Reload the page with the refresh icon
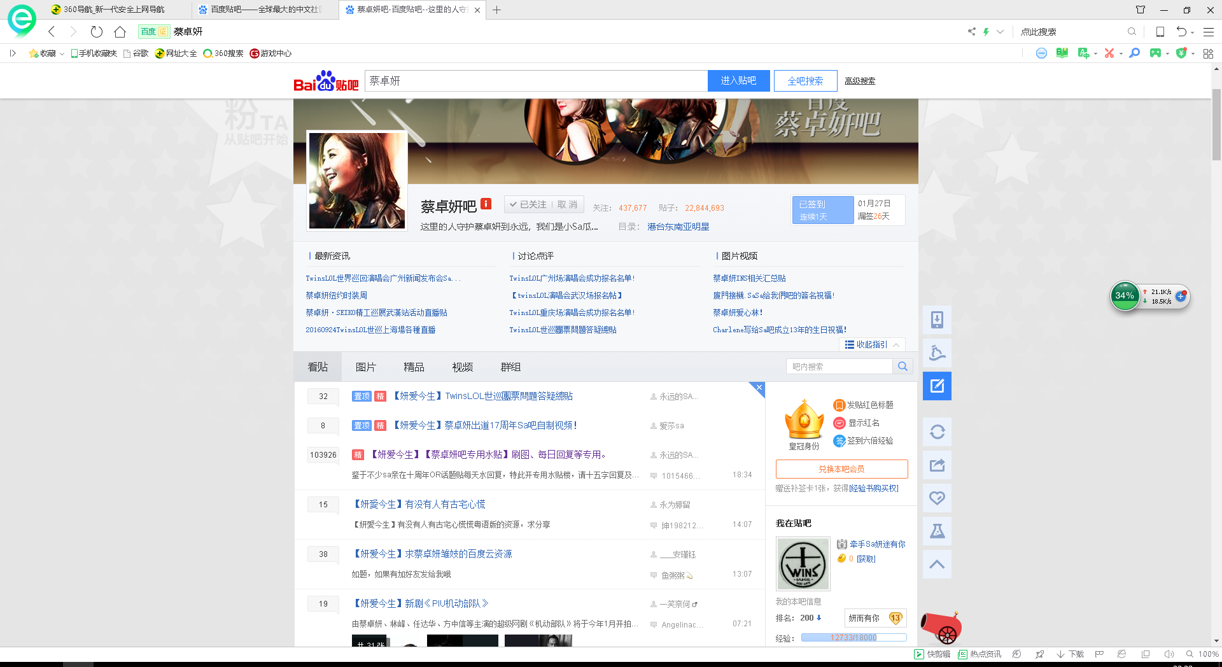Viewport: 1222px width, 667px height. [x=97, y=32]
